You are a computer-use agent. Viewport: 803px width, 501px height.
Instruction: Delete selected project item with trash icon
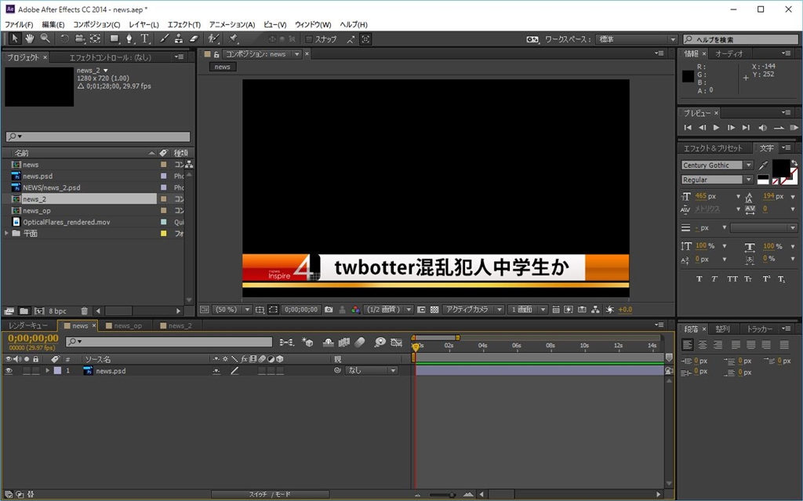pos(85,311)
